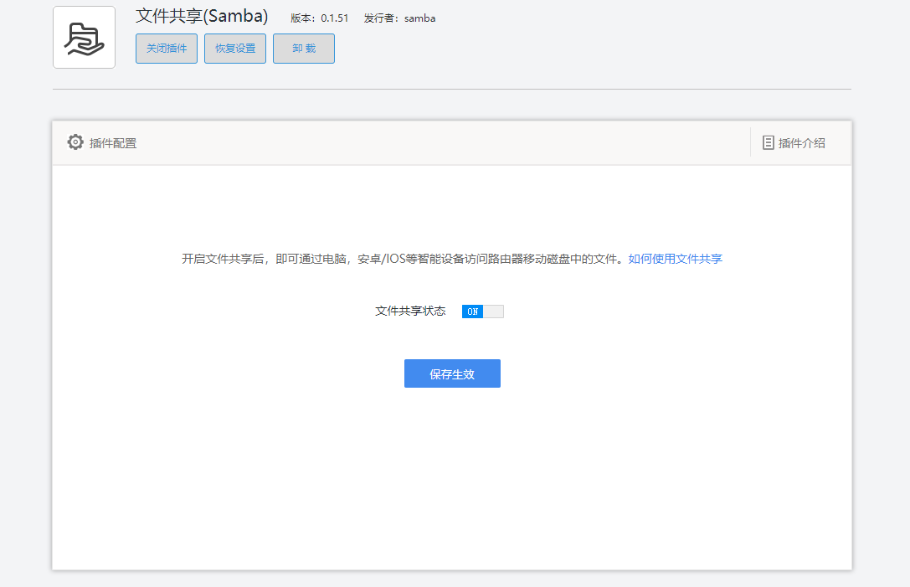Viewport: 910px width, 587px height.
Task: Click the 关闭插件 button
Action: [x=167, y=49]
